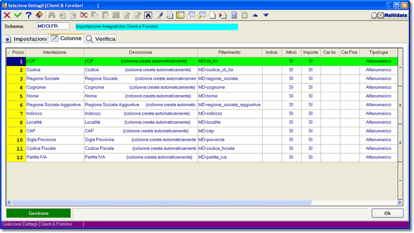Click Importa SI cell in Partita IVA row
This screenshot has width=414, height=233.
click(311, 157)
